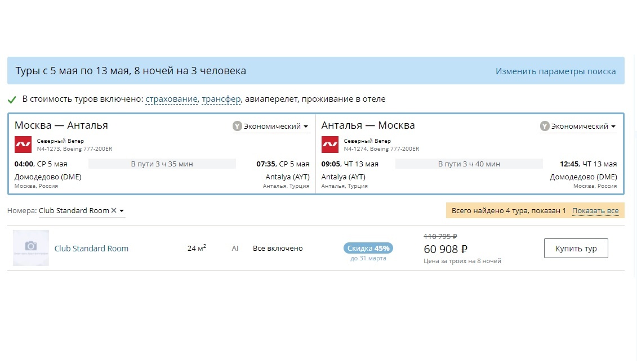Click the В пути 3 ч 35 мин duration bar
This screenshot has height=361, width=637.
[162, 164]
